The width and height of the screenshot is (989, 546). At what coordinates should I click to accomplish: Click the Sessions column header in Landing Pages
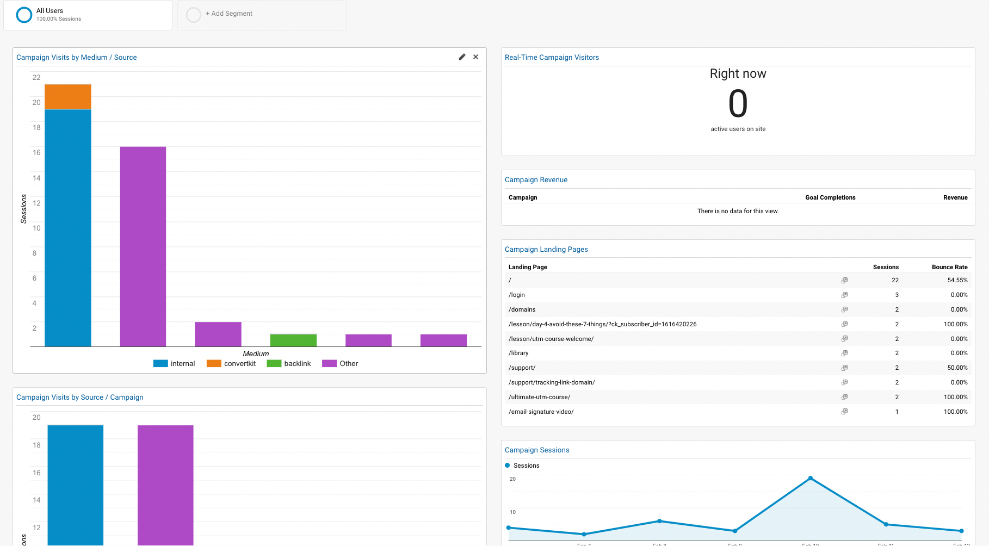[886, 267]
